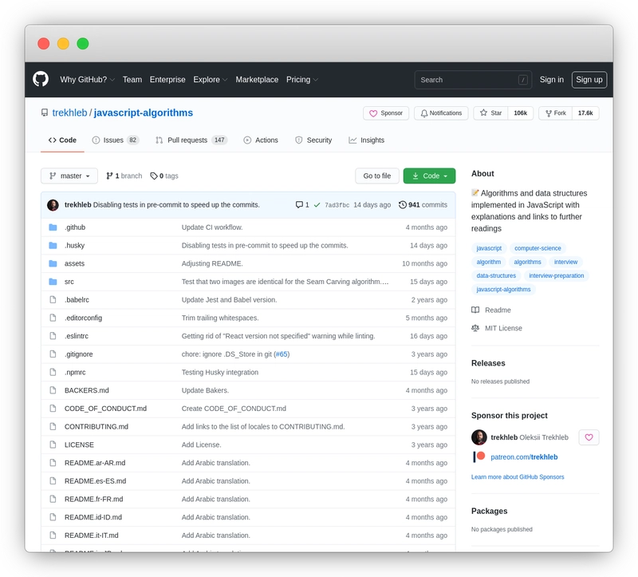Click the slash shortcut icon in search box
This screenshot has width=638, height=577.
[x=523, y=80]
